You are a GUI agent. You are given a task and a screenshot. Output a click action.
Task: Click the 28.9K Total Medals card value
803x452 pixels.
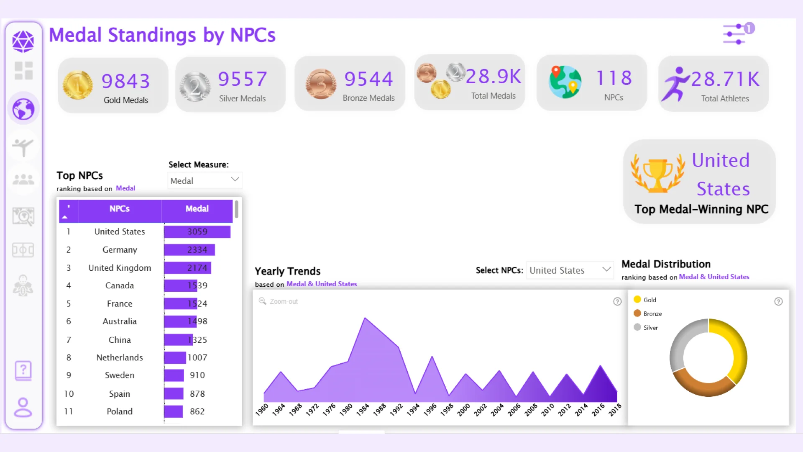coord(494,77)
